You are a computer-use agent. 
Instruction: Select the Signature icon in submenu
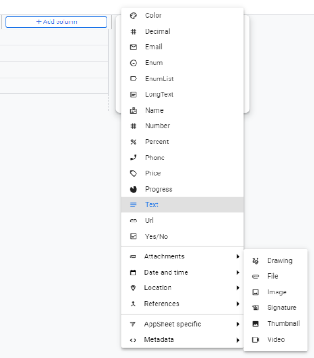coord(256,308)
